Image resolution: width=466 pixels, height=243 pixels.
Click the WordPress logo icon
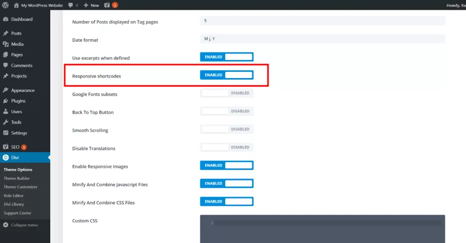coord(5,5)
